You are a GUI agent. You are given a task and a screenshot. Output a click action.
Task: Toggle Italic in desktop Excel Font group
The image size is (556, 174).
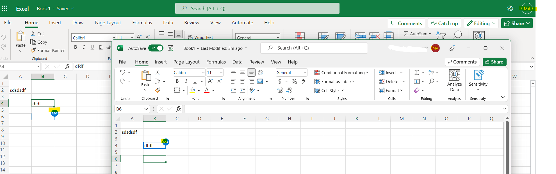point(186,81)
